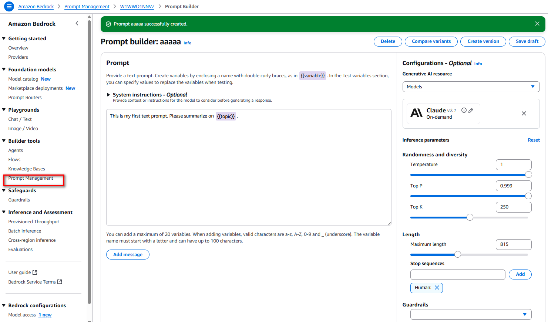Open Guardrails in sidebar
The width and height of the screenshot is (548, 322).
point(19,200)
